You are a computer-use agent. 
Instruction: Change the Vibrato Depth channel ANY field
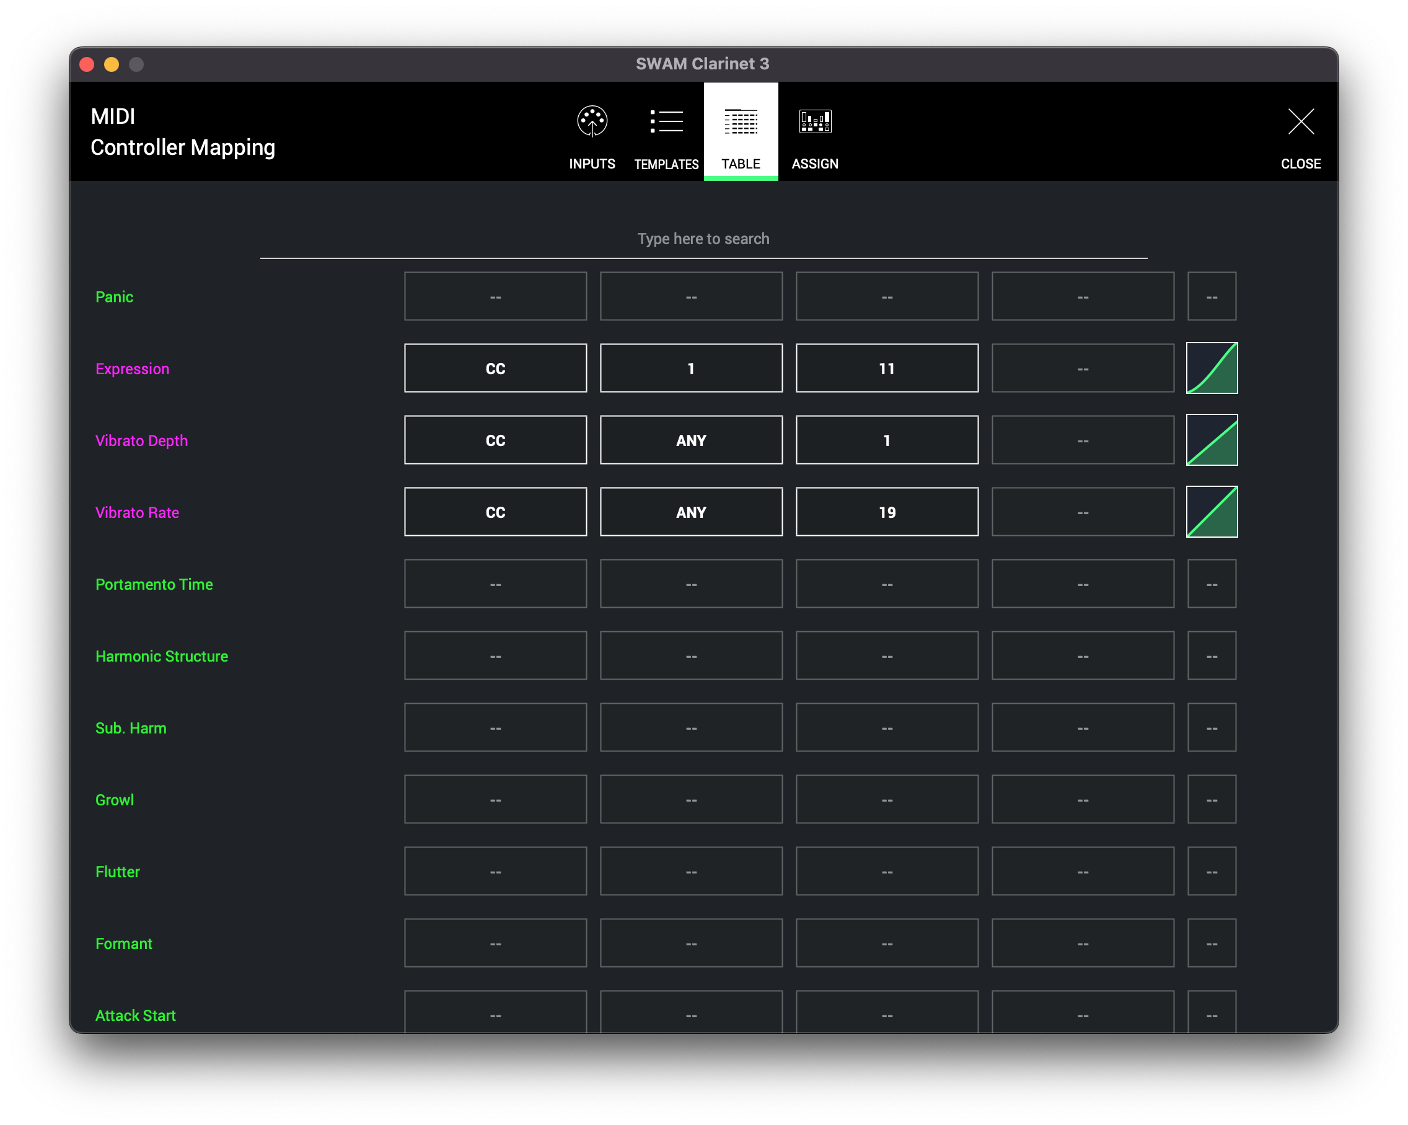pyautogui.click(x=691, y=440)
